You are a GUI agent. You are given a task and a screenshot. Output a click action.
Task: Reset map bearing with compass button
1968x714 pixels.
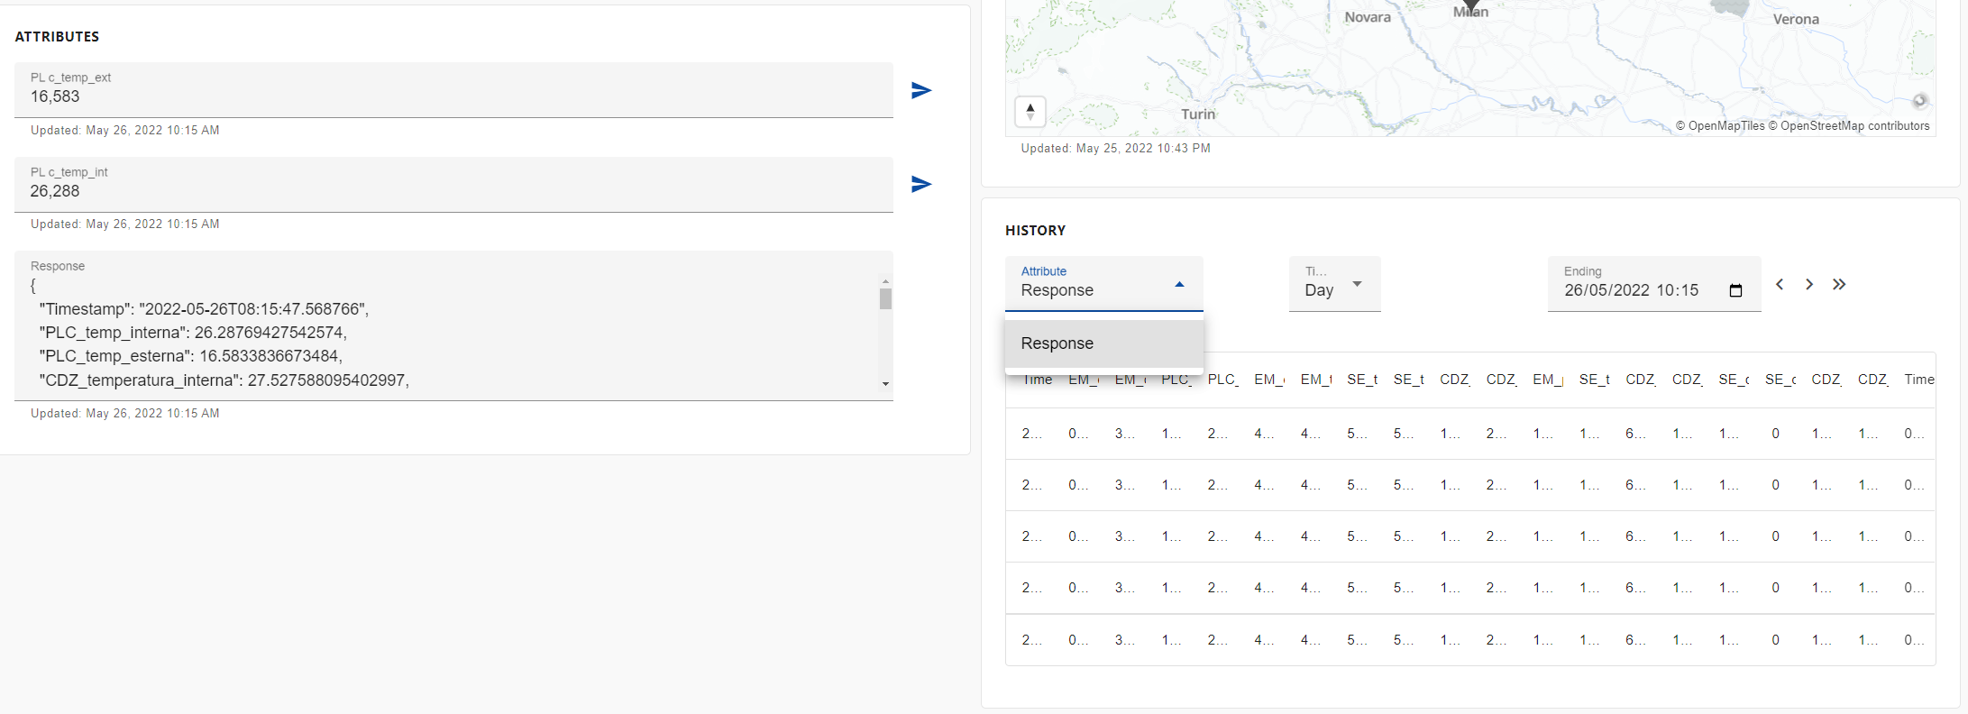coord(1030,112)
